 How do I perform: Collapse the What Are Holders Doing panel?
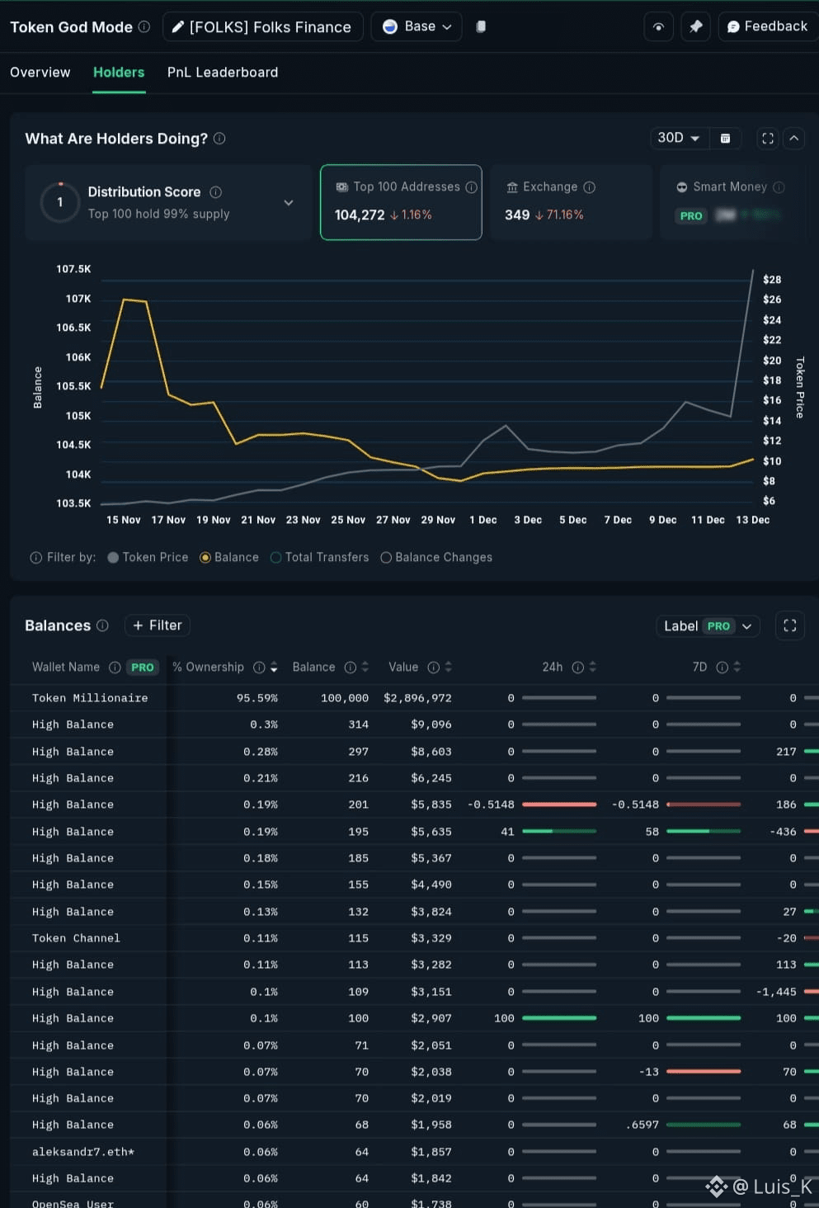coord(793,139)
